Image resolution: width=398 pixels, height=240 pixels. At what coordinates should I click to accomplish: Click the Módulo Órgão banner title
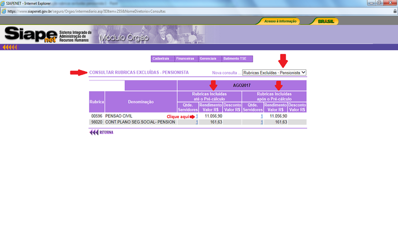pyautogui.click(x=123, y=37)
